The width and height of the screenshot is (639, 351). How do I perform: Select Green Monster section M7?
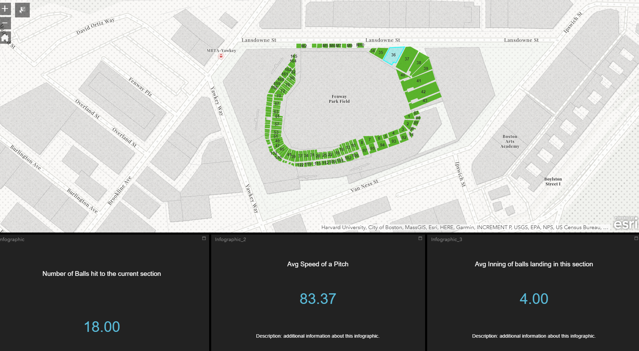338,45
